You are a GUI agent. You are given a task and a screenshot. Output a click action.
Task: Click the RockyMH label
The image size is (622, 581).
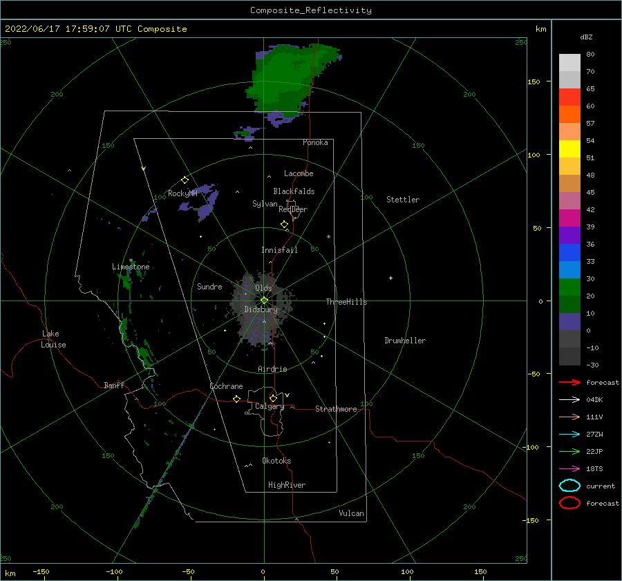(182, 193)
